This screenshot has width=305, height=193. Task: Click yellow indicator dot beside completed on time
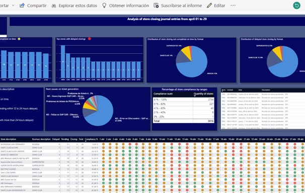pyautogui.click(x=19, y=39)
